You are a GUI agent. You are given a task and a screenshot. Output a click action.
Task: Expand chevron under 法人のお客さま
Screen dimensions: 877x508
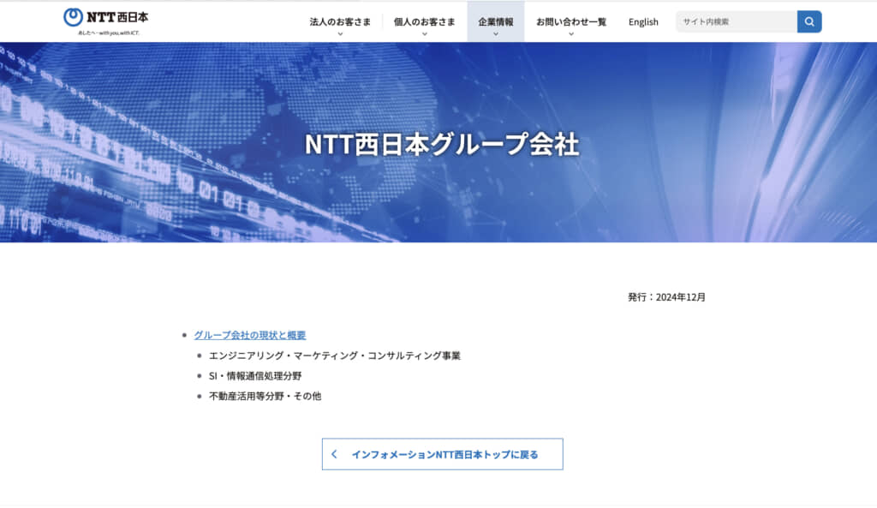340,34
